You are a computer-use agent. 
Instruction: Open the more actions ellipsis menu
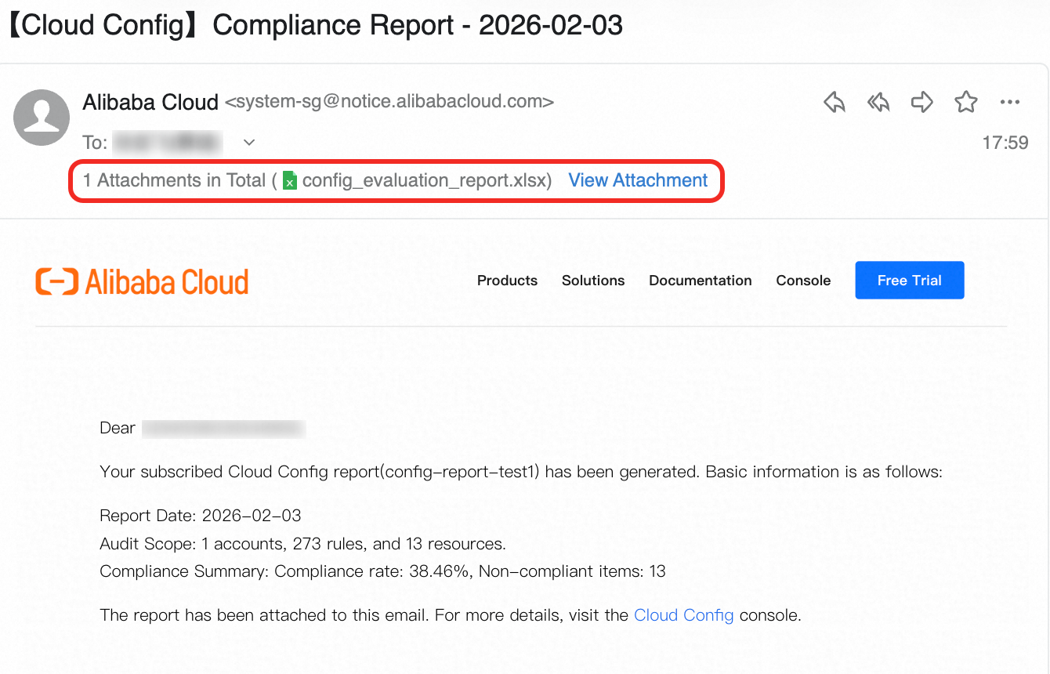(1010, 102)
